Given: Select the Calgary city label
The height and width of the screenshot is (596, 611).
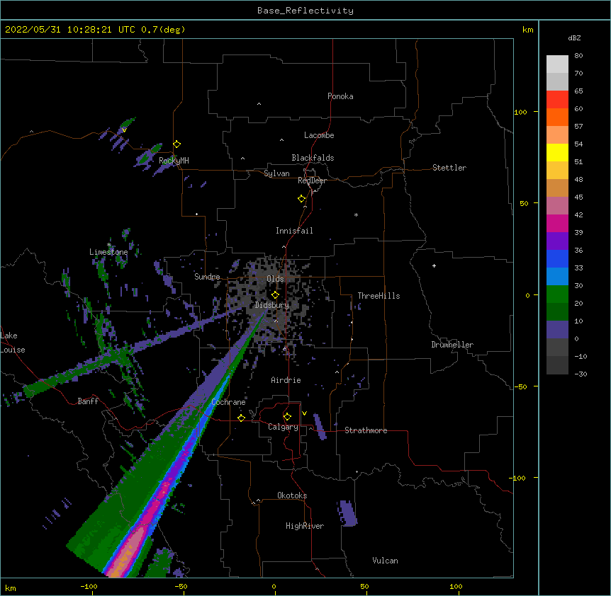Looking at the screenshot, I should (x=284, y=427).
